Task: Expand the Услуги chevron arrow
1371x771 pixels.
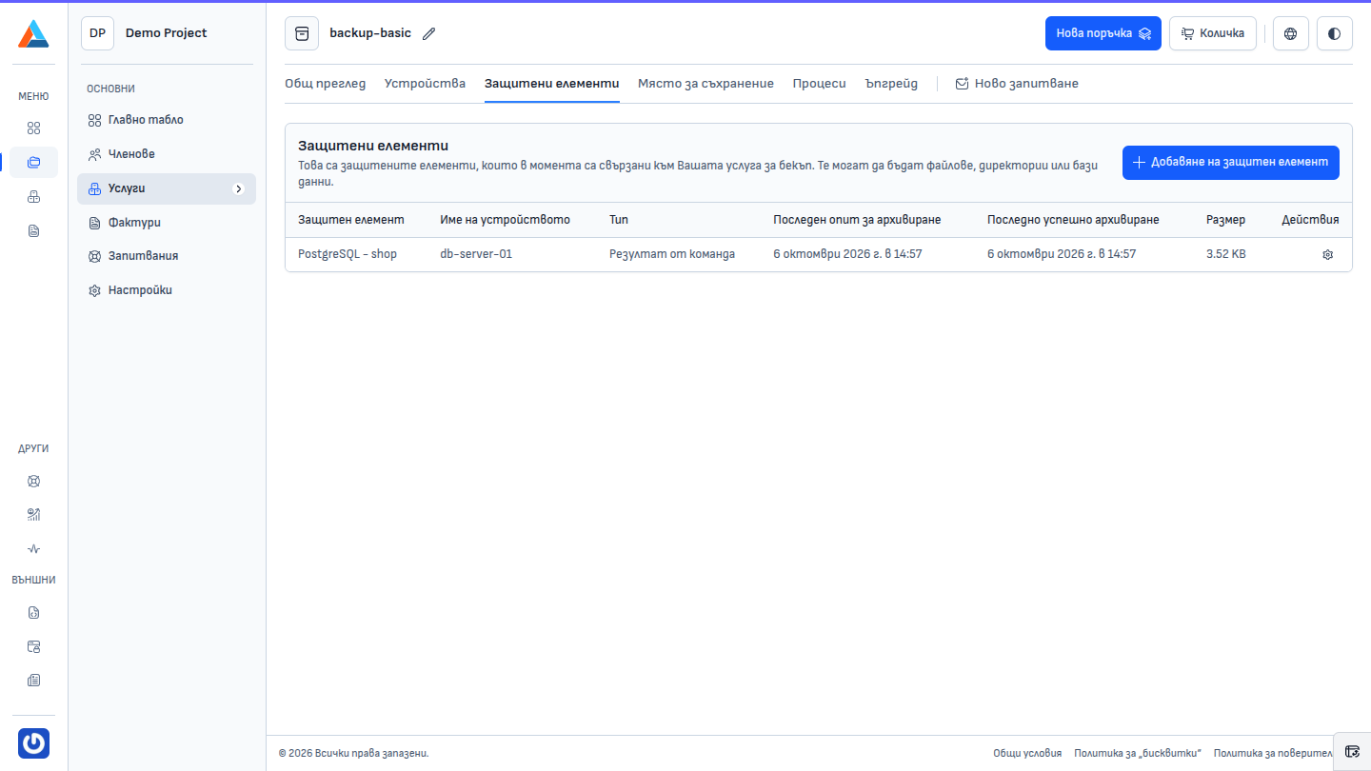Action: pyautogui.click(x=239, y=188)
